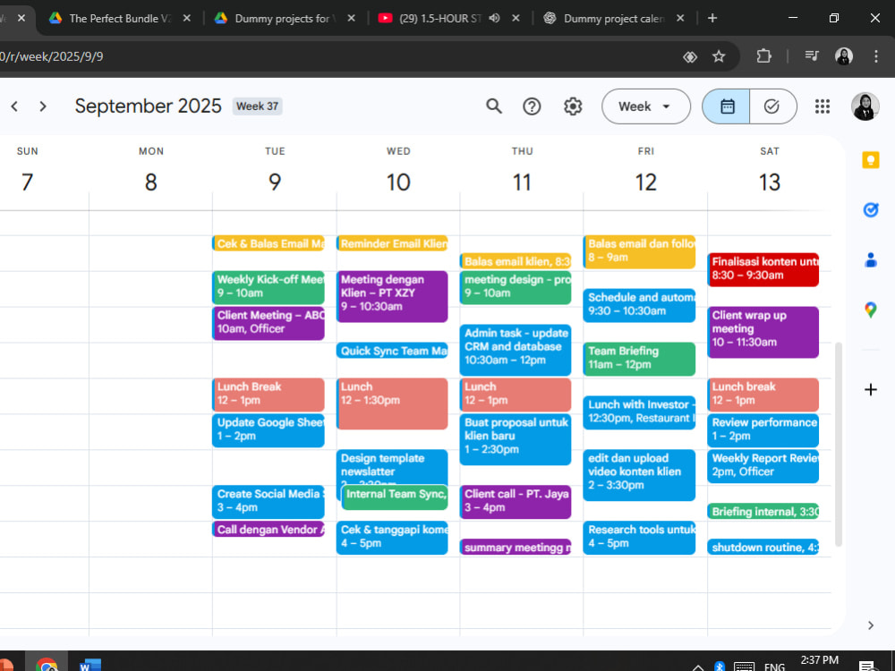The height and width of the screenshot is (671, 895).
Task: Switch to Dummy project calendar ChatGPT tab
Action: (614, 18)
